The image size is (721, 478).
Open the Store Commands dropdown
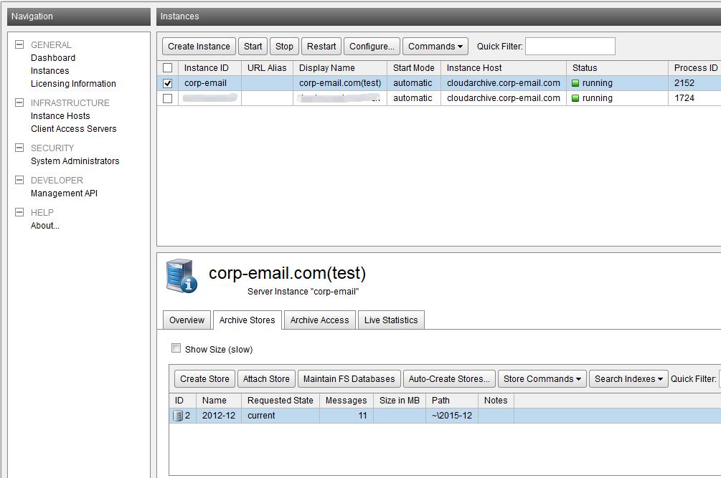[542, 379]
